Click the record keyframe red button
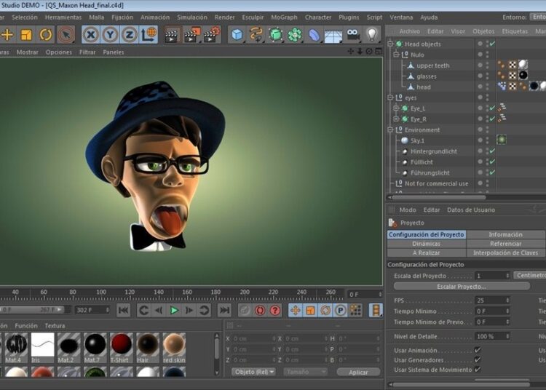 (x=260, y=311)
